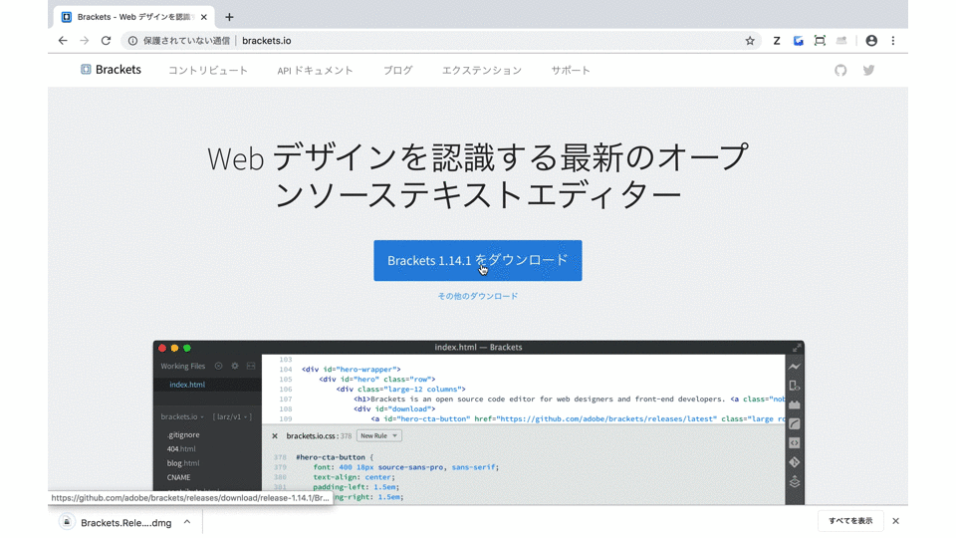Expand download options chevron for Brackets dmg
Viewport: 956px width, 538px height.
(187, 522)
